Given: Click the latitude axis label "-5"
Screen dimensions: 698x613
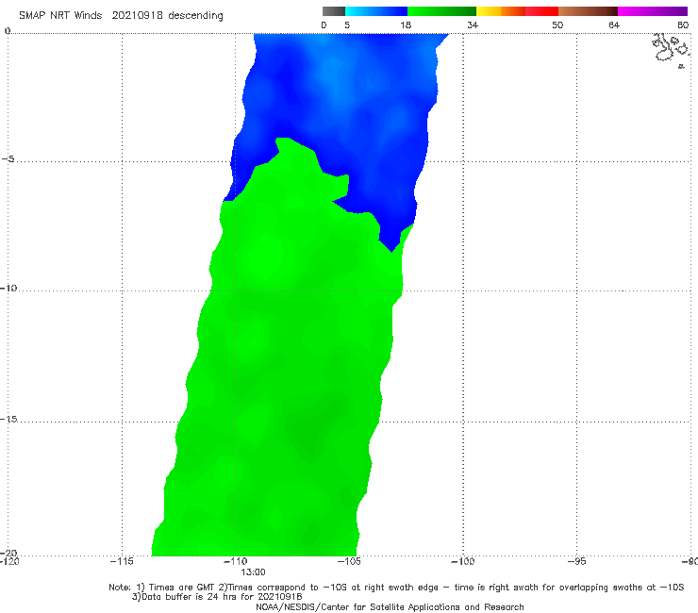Looking at the screenshot, I should pyautogui.click(x=8, y=159).
